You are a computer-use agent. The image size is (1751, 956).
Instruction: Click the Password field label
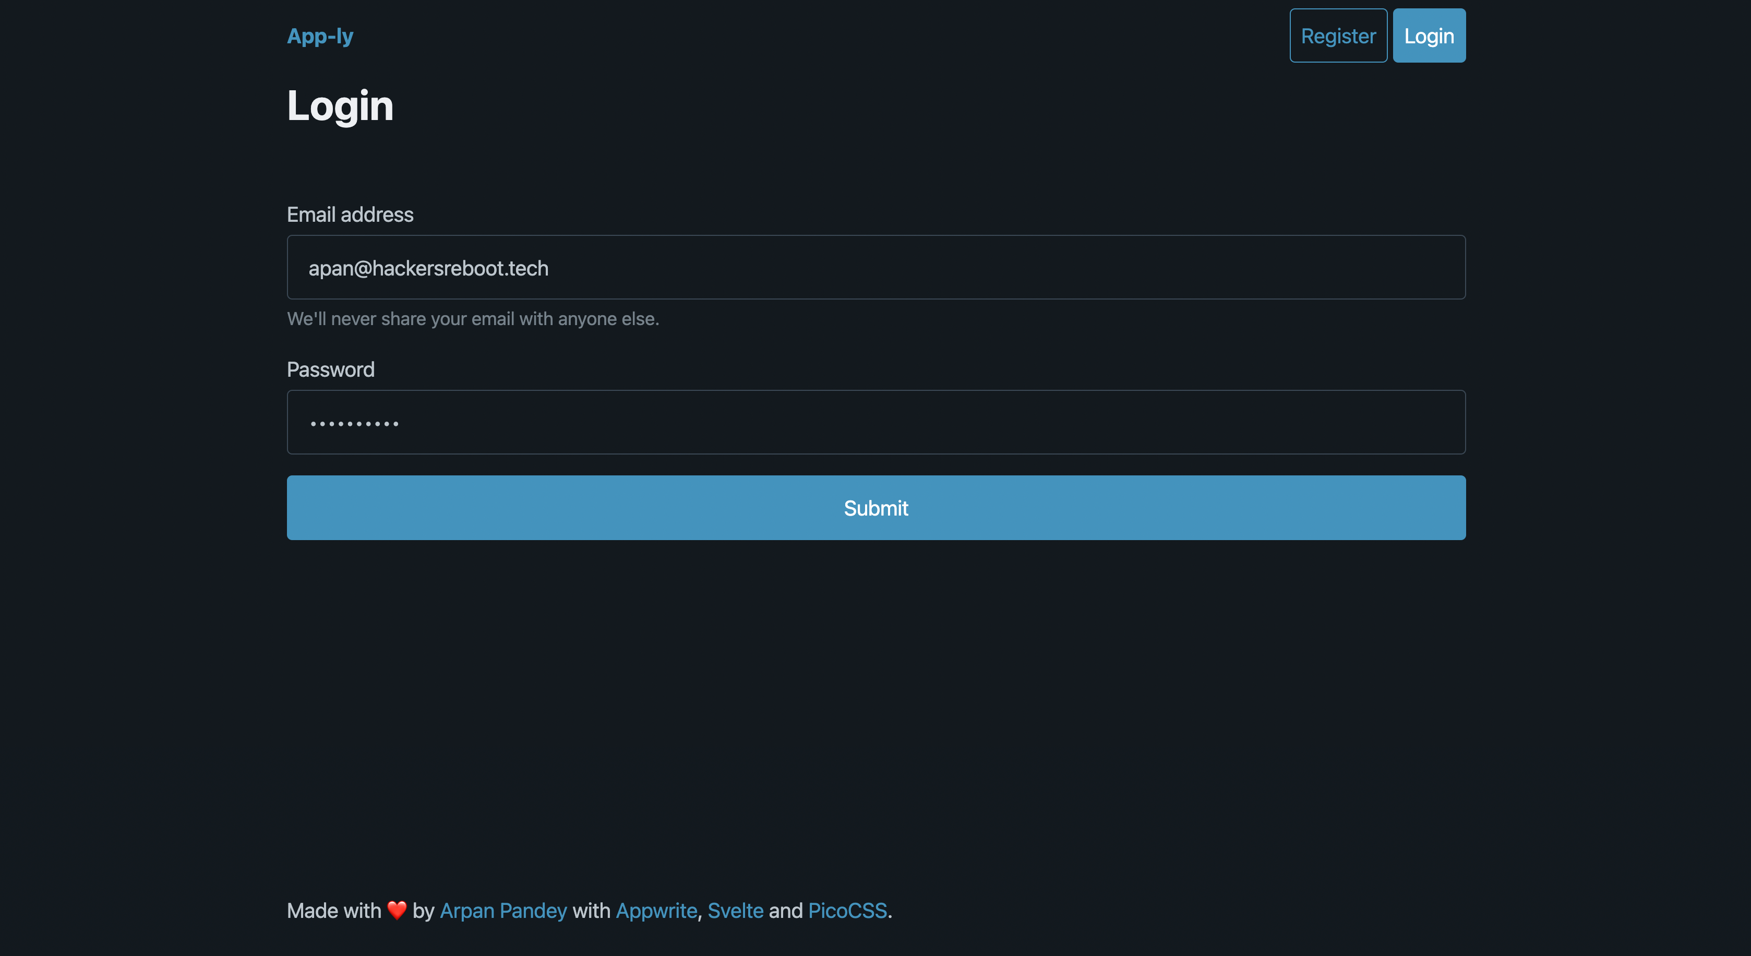click(330, 369)
